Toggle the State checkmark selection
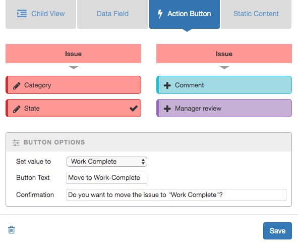 pos(134,108)
